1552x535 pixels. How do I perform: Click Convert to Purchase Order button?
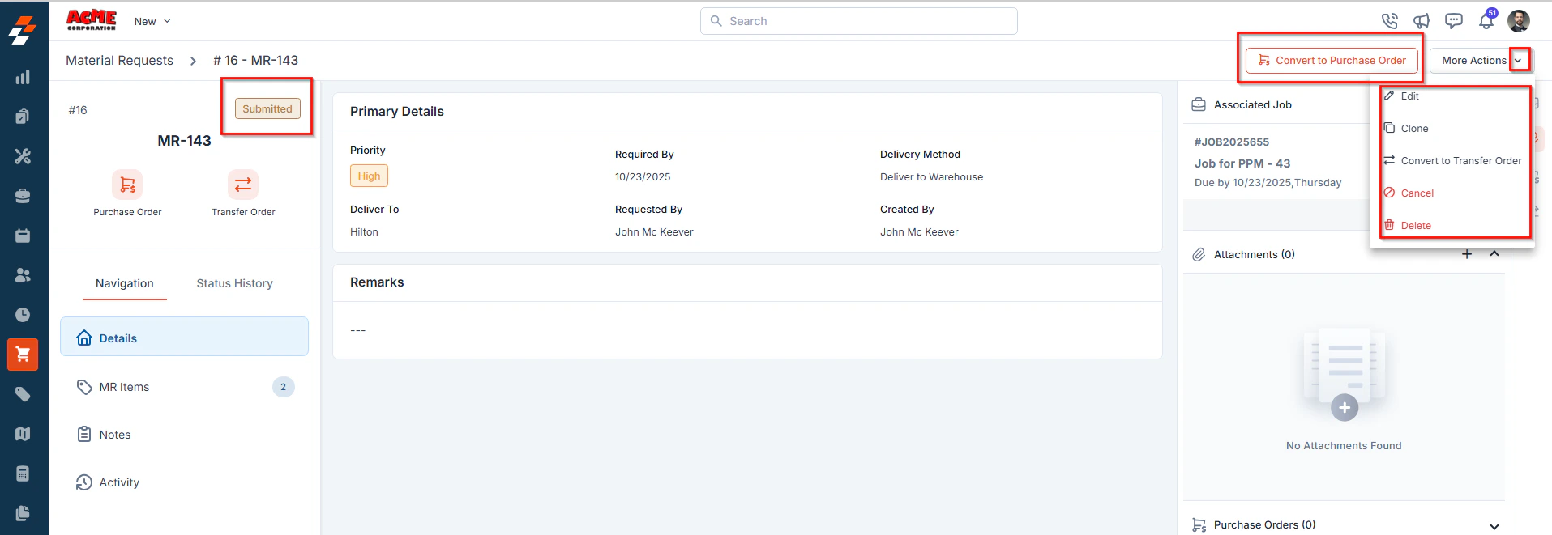tap(1332, 61)
